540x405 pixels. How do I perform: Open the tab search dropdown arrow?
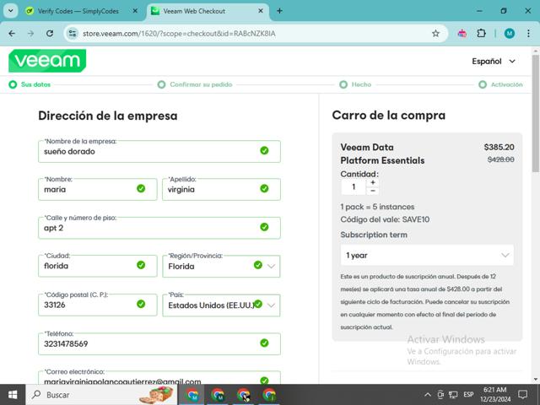coord(11,11)
